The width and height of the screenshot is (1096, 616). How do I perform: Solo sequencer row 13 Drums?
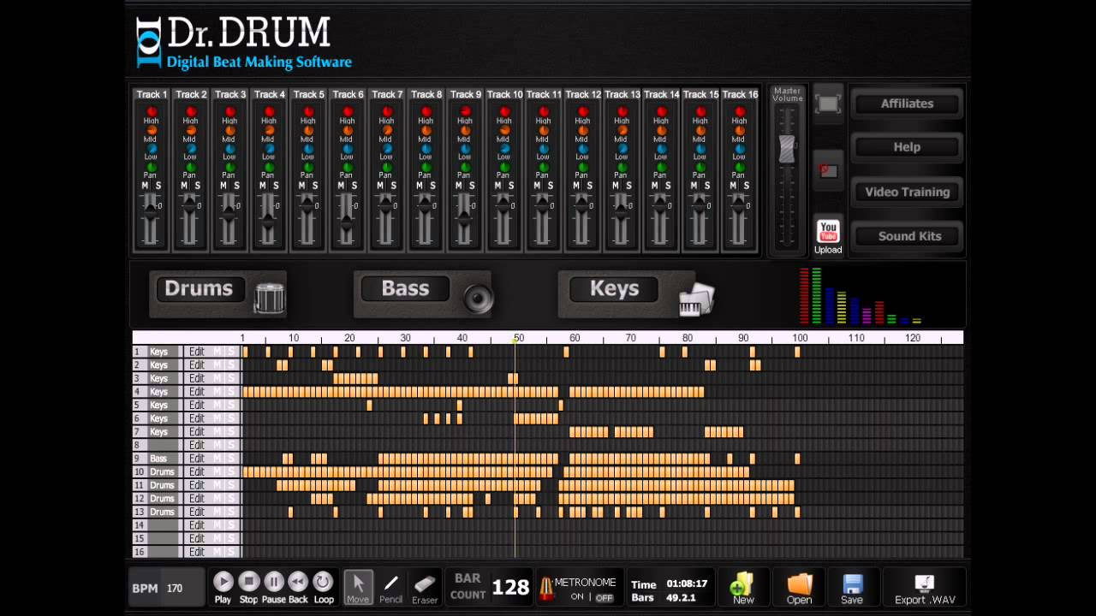pyautogui.click(x=230, y=512)
